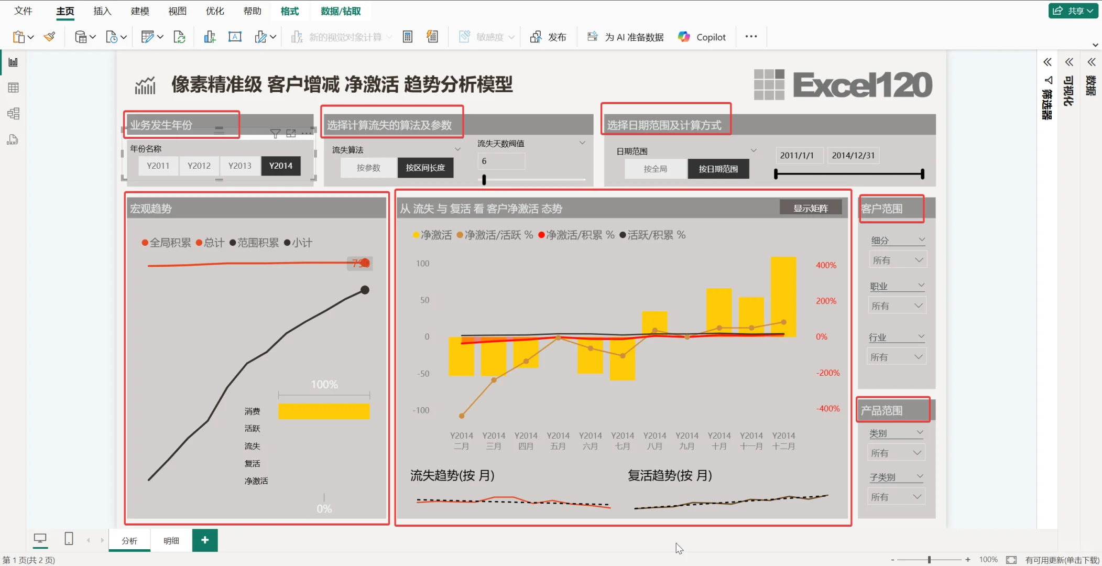Click the 格式刷 format painter icon
Screen dimensions: 1102x566
[49, 36]
